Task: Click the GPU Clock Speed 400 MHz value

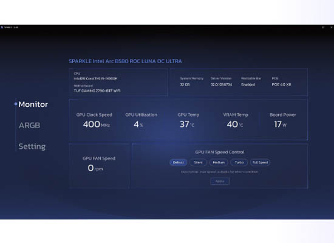Action: (97, 125)
